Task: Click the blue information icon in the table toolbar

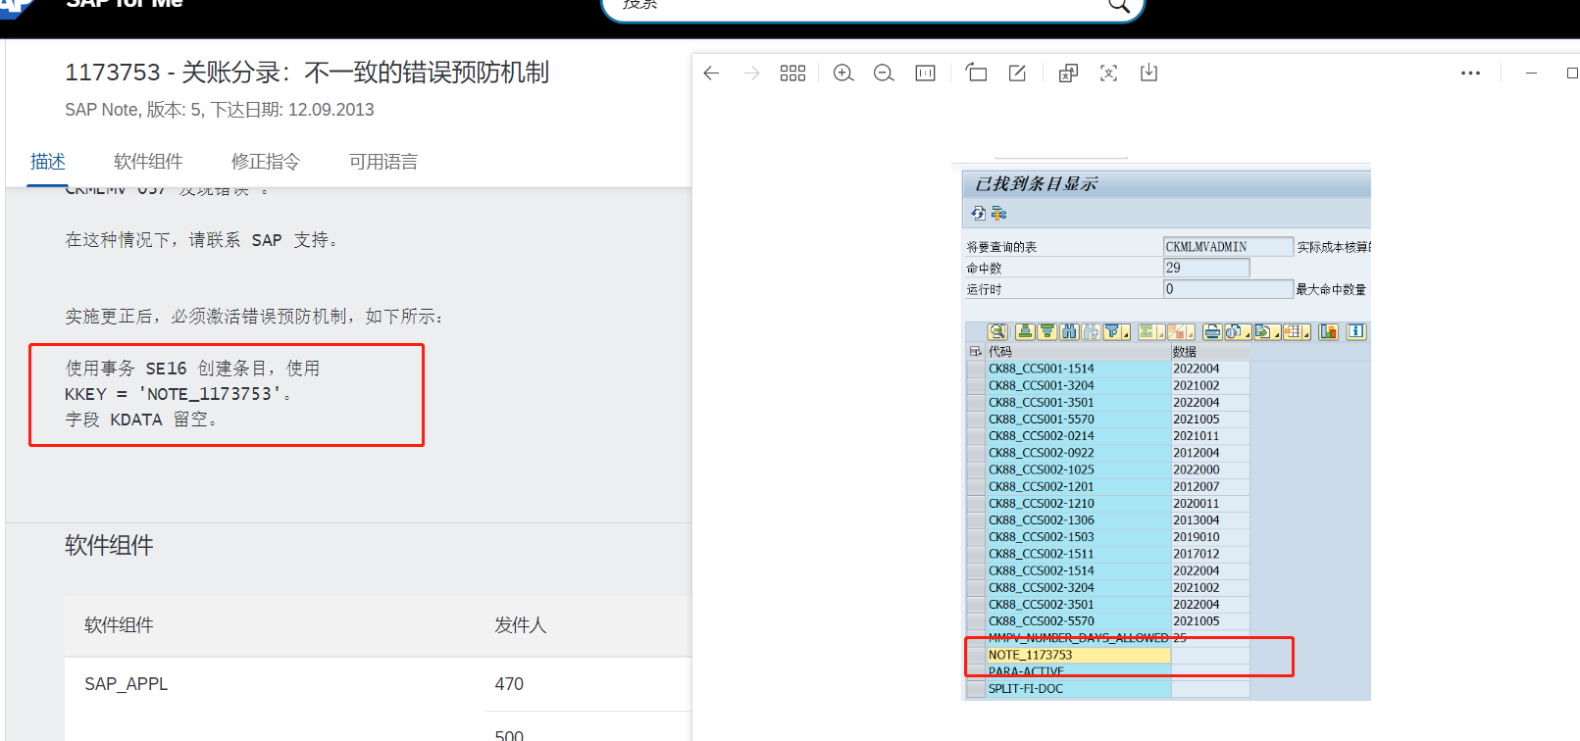Action: click(1356, 332)
